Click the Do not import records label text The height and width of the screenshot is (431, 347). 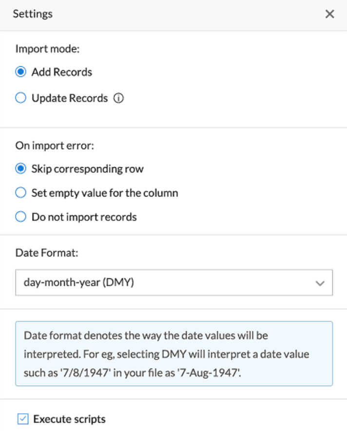click(x=84, y=217)
